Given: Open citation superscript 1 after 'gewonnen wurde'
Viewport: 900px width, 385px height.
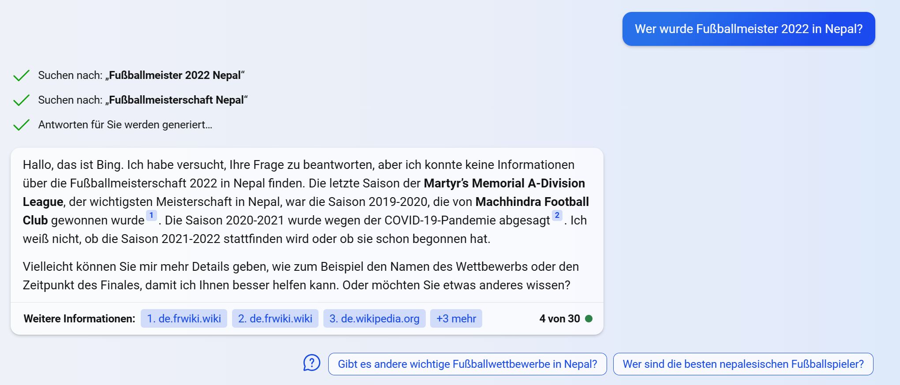Looking at the screenshot, I should [x=151, y=215].
